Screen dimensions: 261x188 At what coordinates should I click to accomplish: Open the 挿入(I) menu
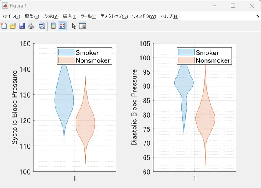click(69, 16)
